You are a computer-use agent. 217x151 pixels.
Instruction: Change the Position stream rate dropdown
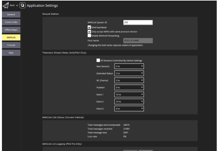[x=129, y=88]
